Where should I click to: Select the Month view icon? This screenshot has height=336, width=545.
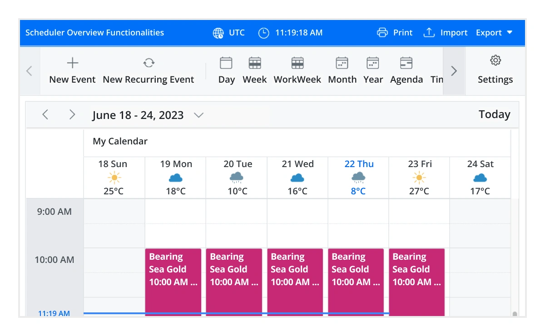[342, 63]
